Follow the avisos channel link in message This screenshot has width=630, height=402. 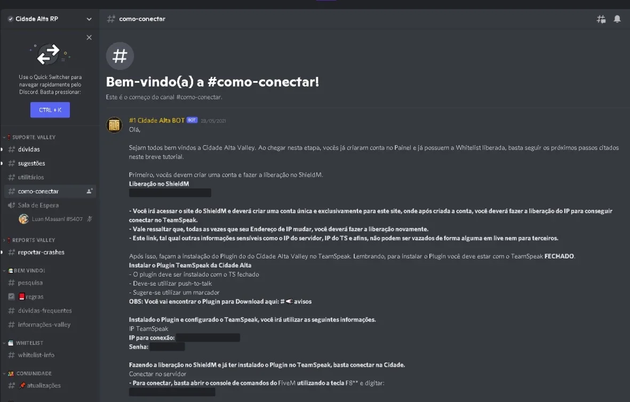point(296,302)
